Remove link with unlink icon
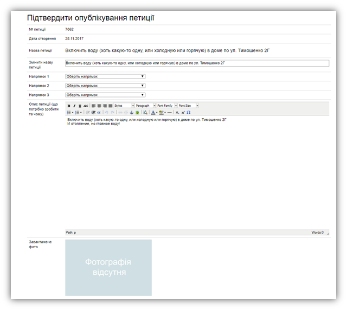The width and height of the screenshot is (347, 310). tap(126, 112)
